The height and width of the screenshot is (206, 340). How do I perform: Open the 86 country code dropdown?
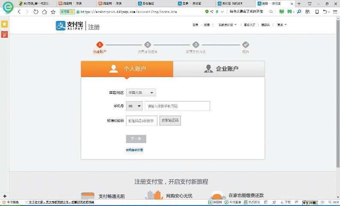[x=135, y=106]
